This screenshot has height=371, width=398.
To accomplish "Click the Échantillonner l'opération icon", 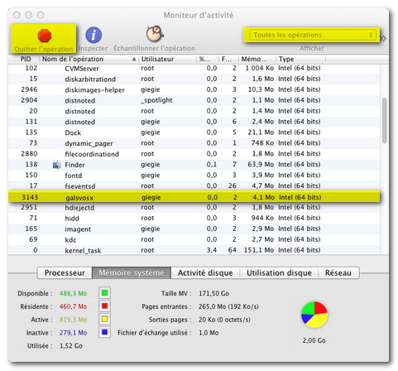I will coord(155,34).
